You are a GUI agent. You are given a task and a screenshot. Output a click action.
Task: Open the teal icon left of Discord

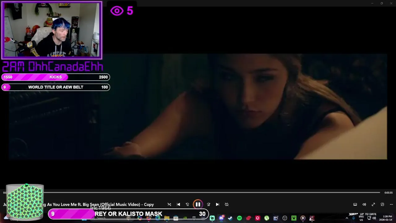pyautogui.click(x=212, y=218)
